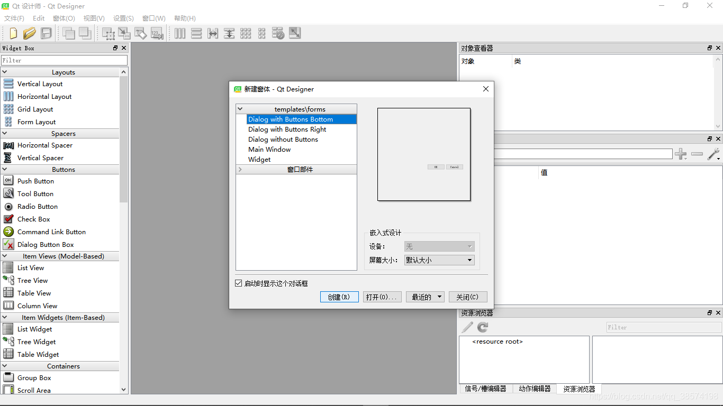The height and width of the screenshot is (406, 723).
Task: Click Lay Out Horizontally in Splitter icon
Action: [x=213, y=33]
